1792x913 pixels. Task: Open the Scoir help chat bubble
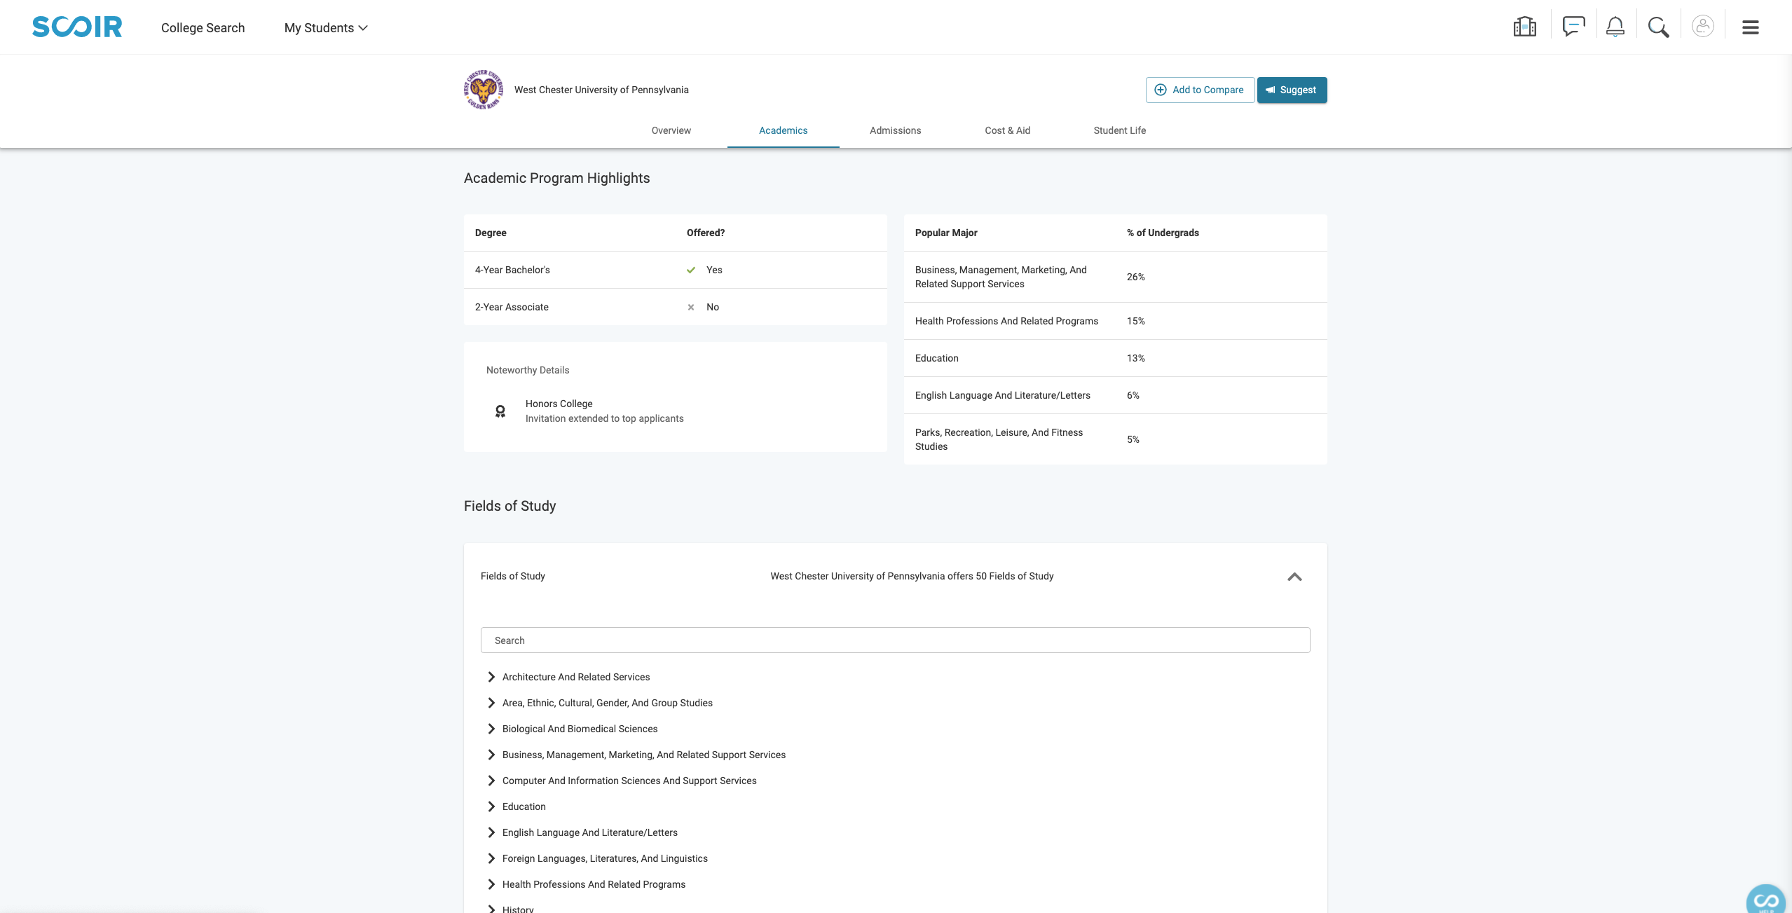coord(1765,899)
